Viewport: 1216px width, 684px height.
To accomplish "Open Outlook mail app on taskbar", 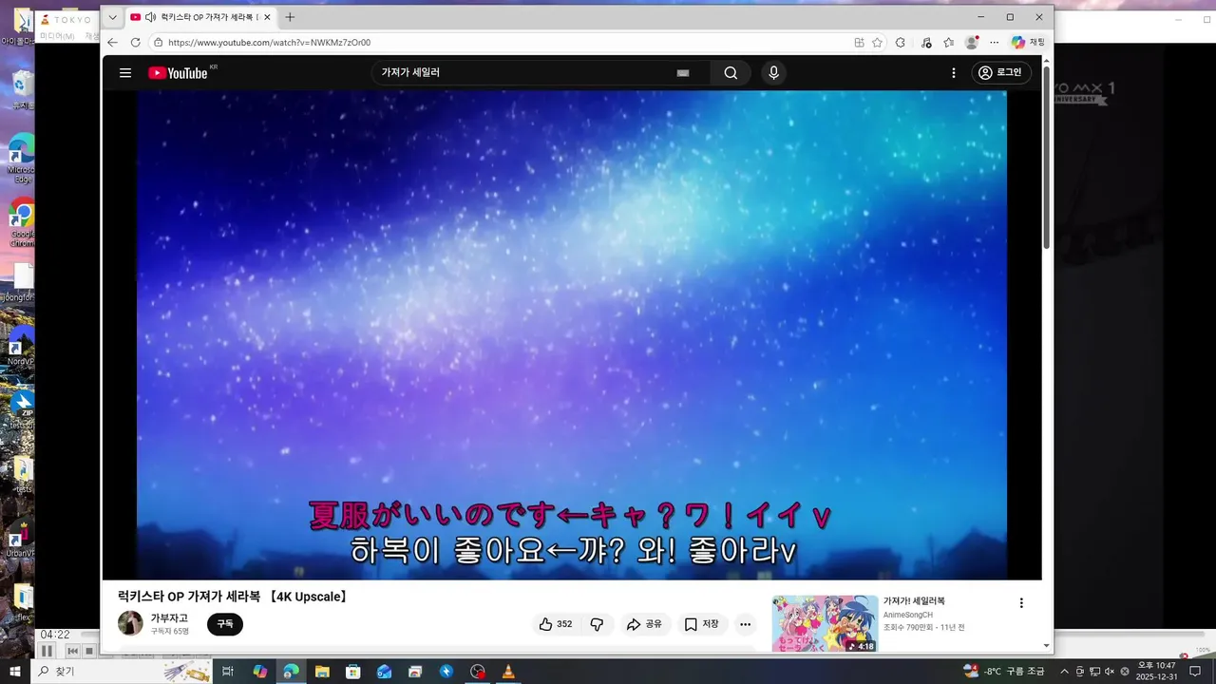I will (384, 672).
